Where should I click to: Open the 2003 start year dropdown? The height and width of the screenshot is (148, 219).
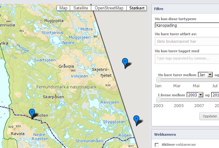click(x=195, y=95)
